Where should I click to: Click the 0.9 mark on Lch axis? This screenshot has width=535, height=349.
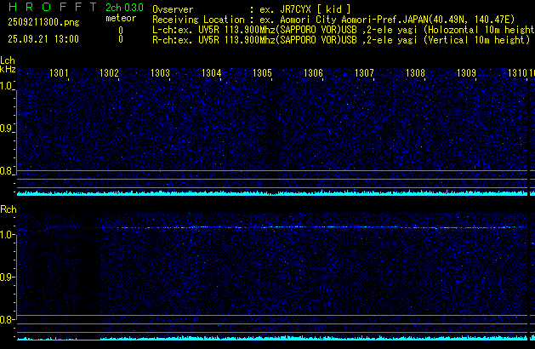(8, 129)
